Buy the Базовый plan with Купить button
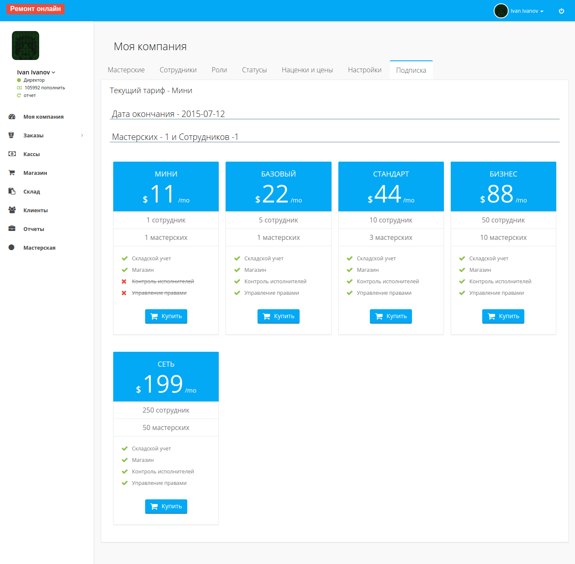575x564 pixels. pos(278,316)
